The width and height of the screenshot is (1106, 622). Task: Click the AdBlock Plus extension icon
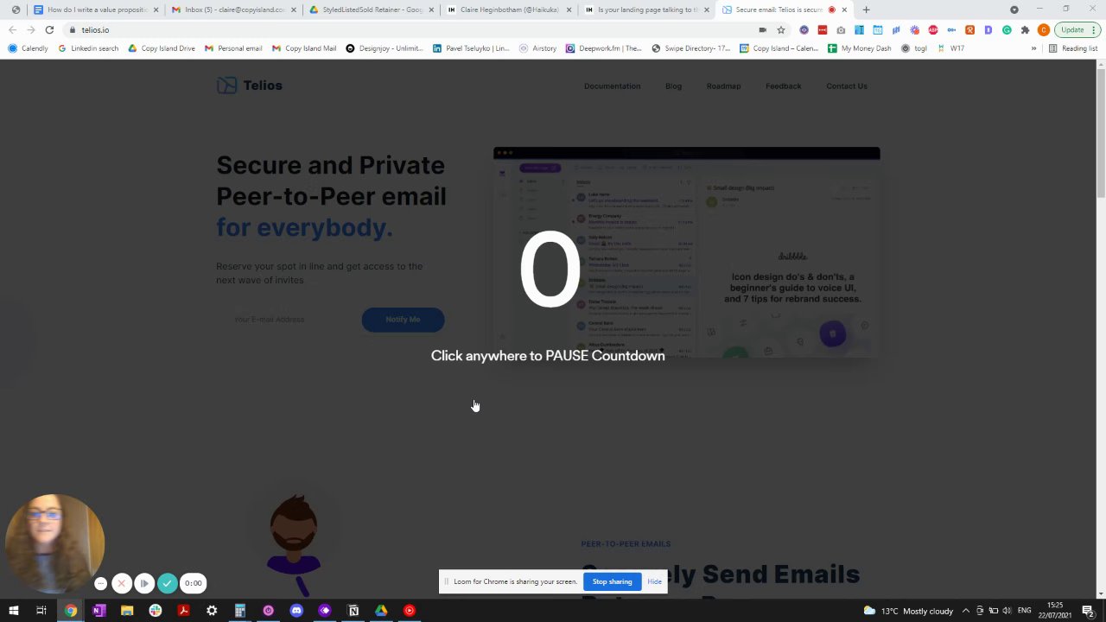pyautogui.click(x=933, y=30)
